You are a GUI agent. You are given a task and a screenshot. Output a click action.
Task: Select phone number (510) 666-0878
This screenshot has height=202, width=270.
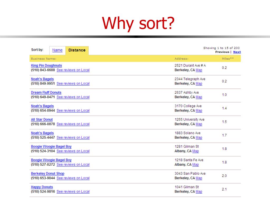pyautogui.click(x=43, y=124)
